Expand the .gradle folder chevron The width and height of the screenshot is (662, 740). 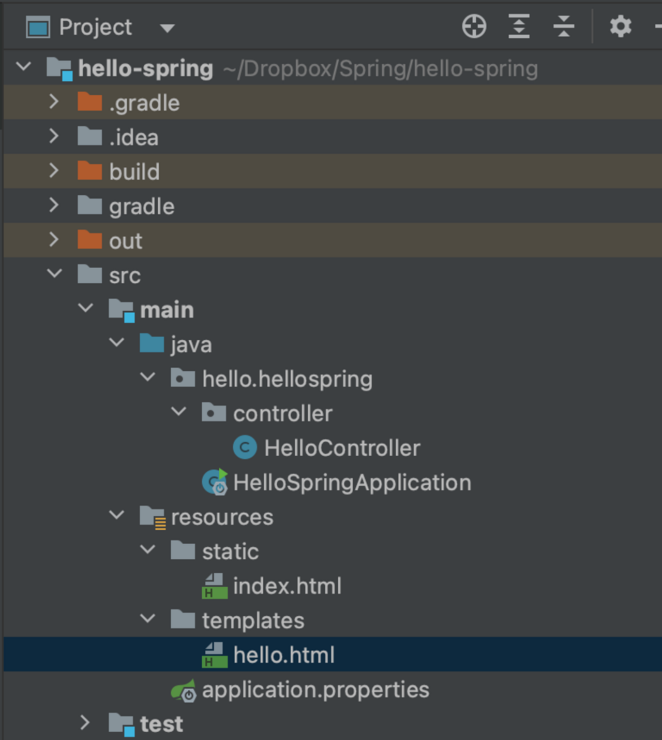[54, 101]
